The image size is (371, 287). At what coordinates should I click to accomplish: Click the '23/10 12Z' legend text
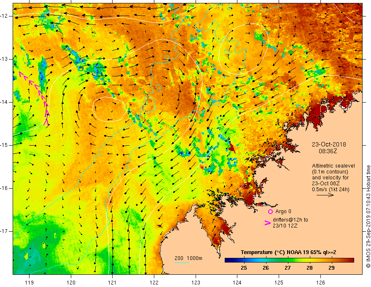[x=285, y=226]
